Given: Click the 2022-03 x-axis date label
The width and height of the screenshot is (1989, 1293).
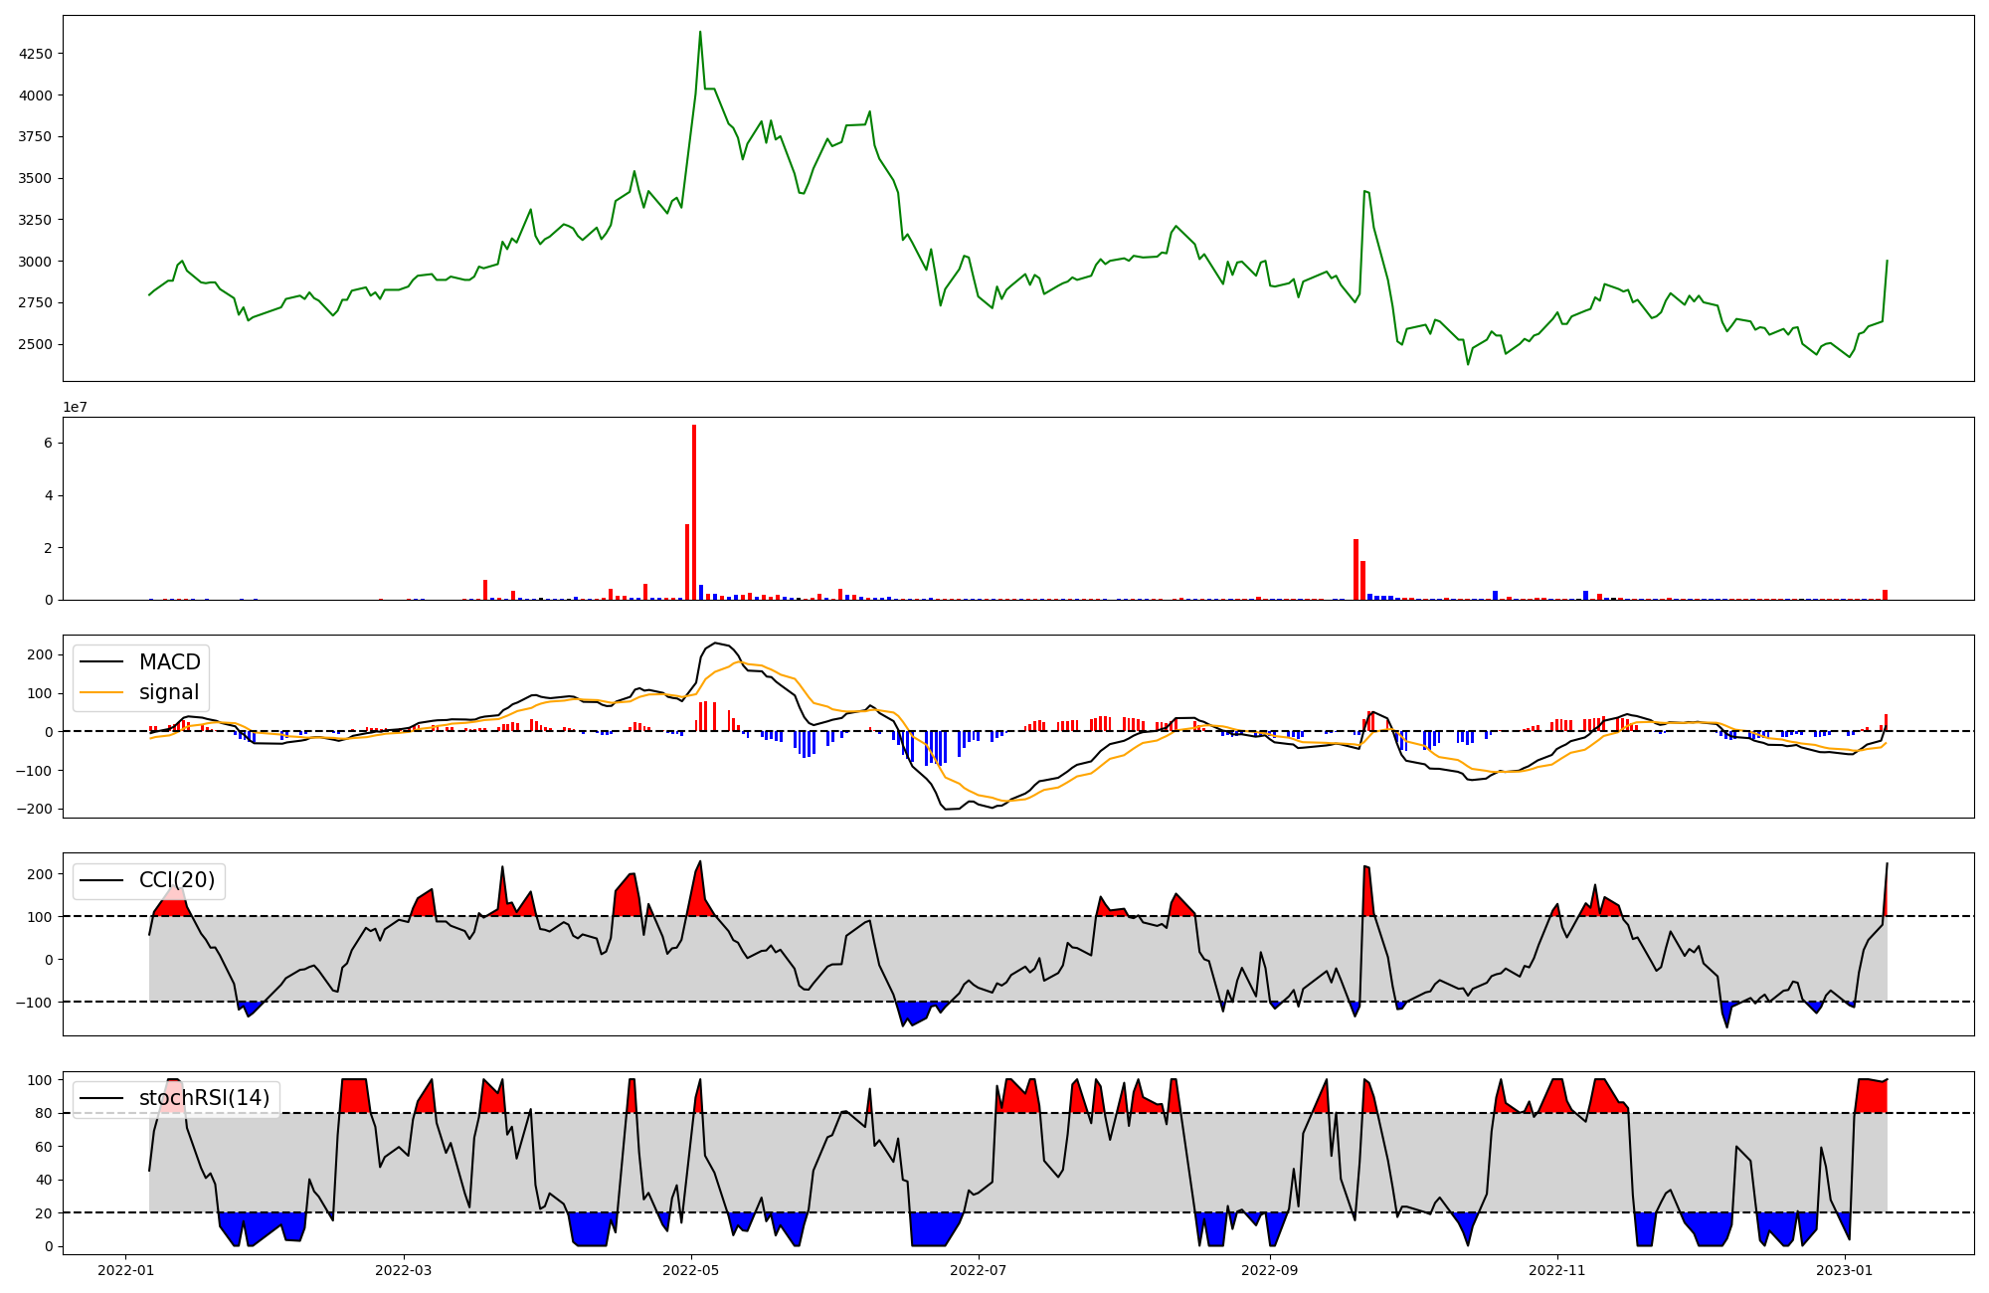Looking at the screenshot, I should (x=404, y=1270).
